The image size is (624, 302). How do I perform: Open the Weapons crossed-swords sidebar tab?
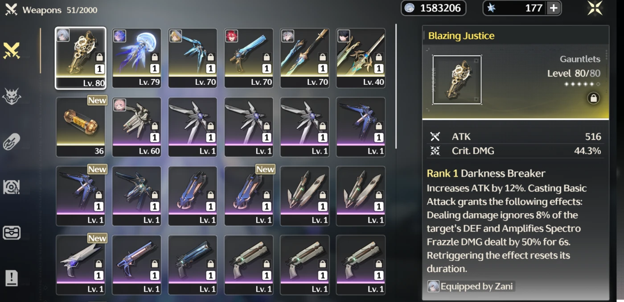point(12,51)
